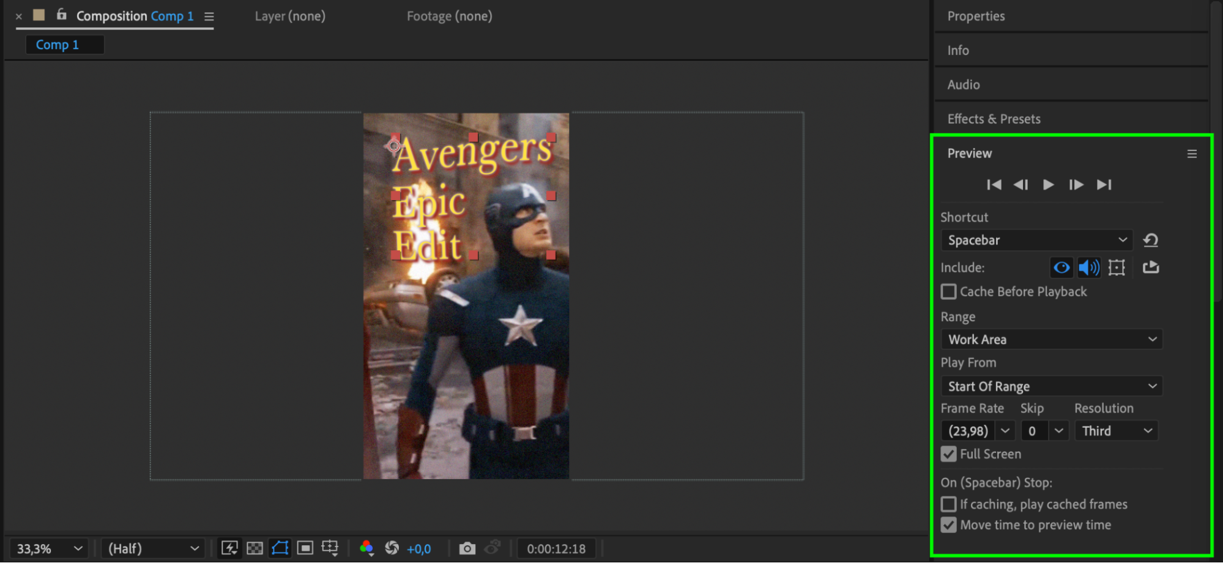Open the Frame Rate dropdown arrow

(x=1005, y=431)
